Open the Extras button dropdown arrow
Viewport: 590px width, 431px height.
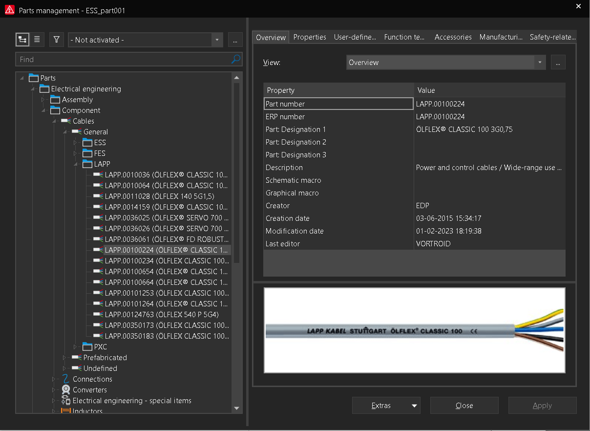pos(415,406)
